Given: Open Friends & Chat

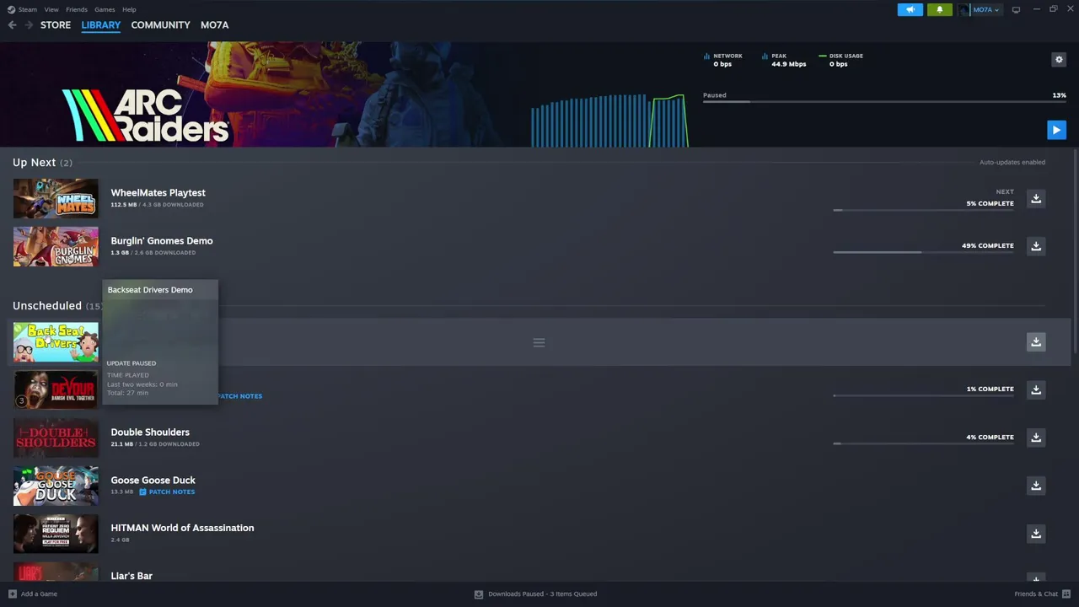Looking at the screenshot, I should 1041,594.
